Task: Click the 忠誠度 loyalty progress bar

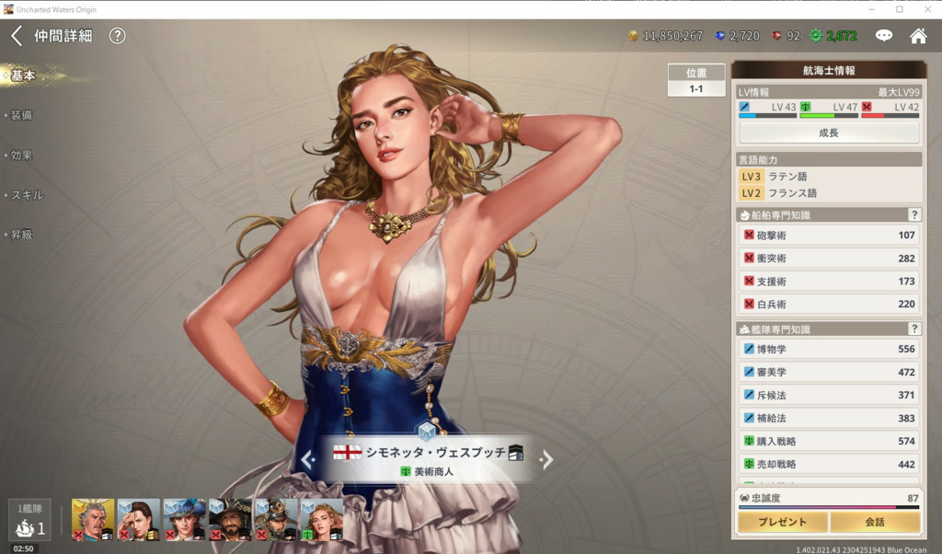Action: tap(829, 507)
